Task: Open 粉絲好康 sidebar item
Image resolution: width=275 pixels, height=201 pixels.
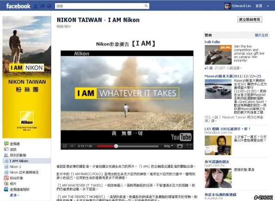Action: click(16, 178)
